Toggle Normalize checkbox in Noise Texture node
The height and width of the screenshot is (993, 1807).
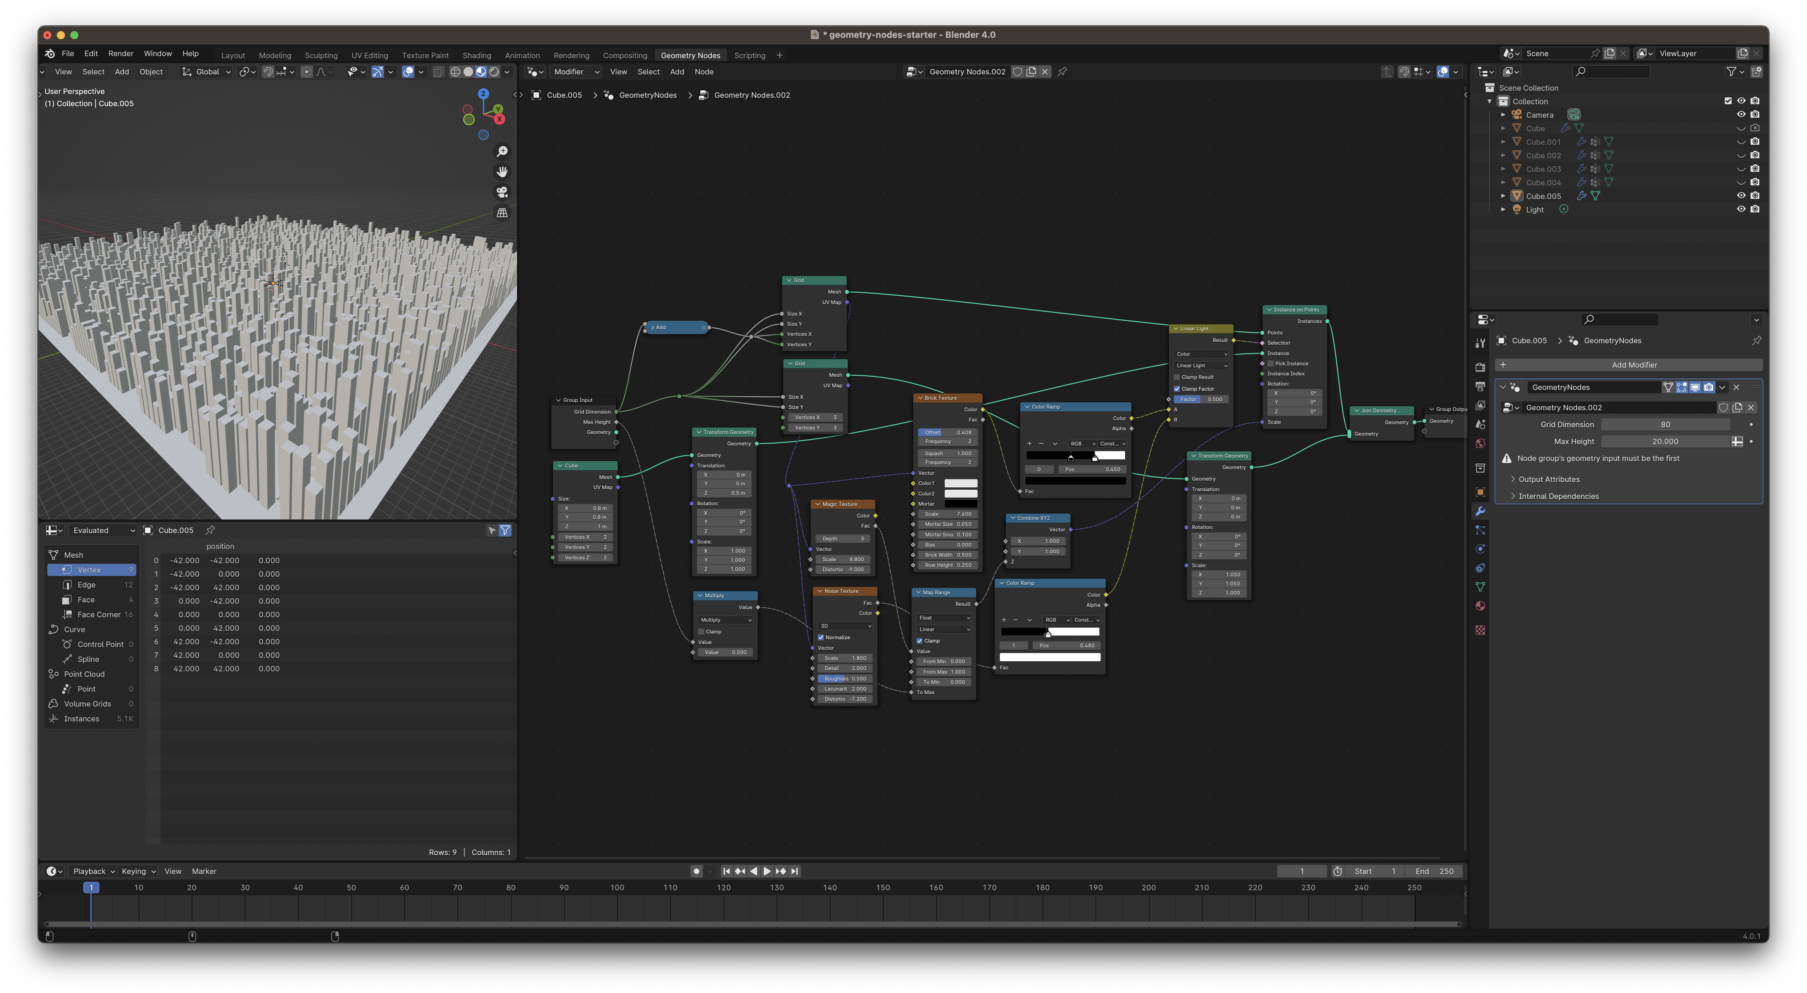[821, 637]
